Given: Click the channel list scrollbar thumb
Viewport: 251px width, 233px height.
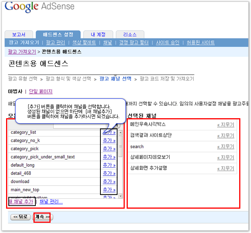Looking at the screenshot, I should coord(121,146).
